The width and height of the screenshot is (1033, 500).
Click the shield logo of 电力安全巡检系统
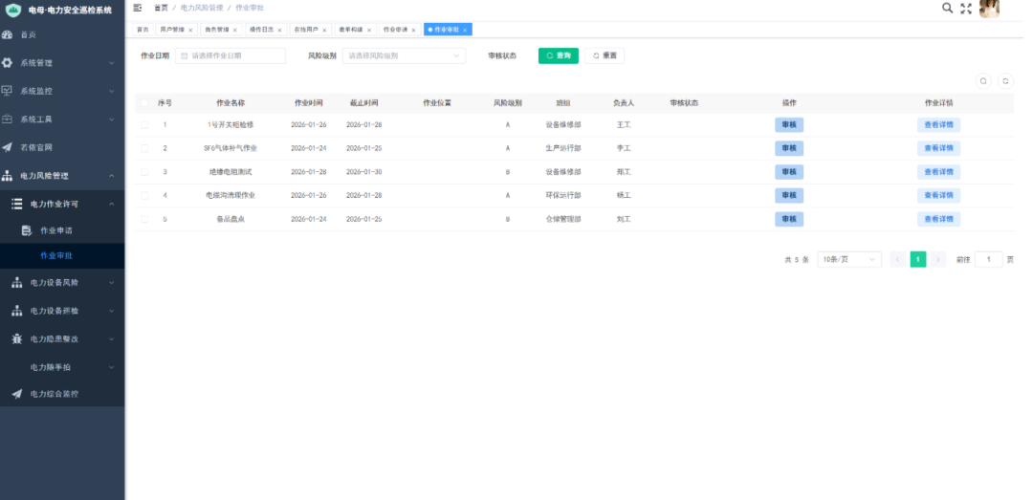click(13, 10)
